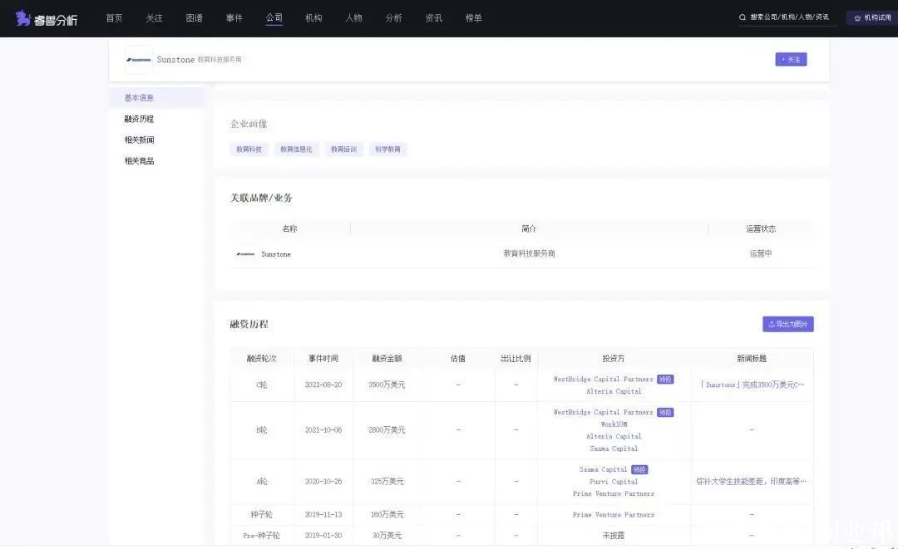Click the 运营中 status cell
This screenshot has width=898, height=549.
761,253
